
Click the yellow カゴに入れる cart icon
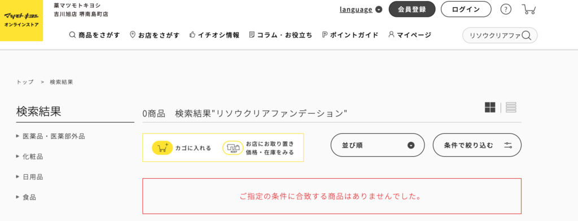pos(162,148)
